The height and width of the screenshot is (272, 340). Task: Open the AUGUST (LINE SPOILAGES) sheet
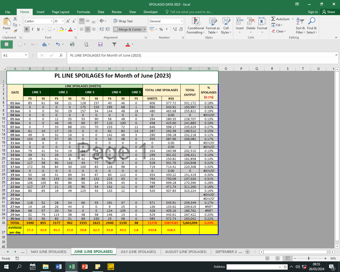pyautogui.click(x=186, y=252)
